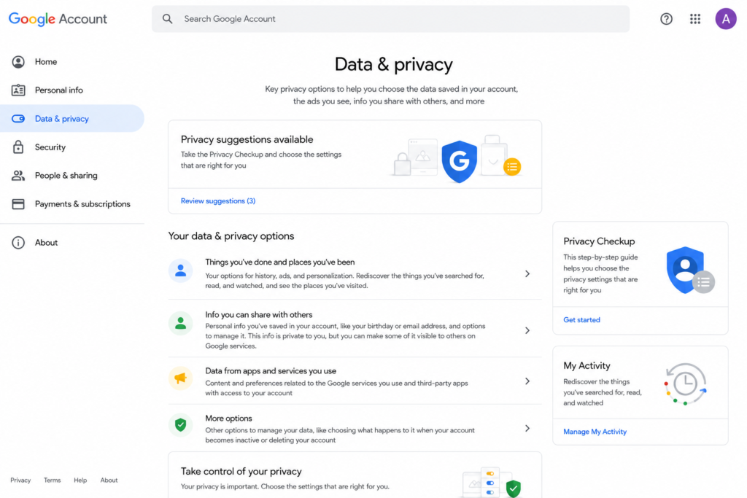Click Info you can share with others title
This screenshot has height=498, width=747.
[259, 315]
